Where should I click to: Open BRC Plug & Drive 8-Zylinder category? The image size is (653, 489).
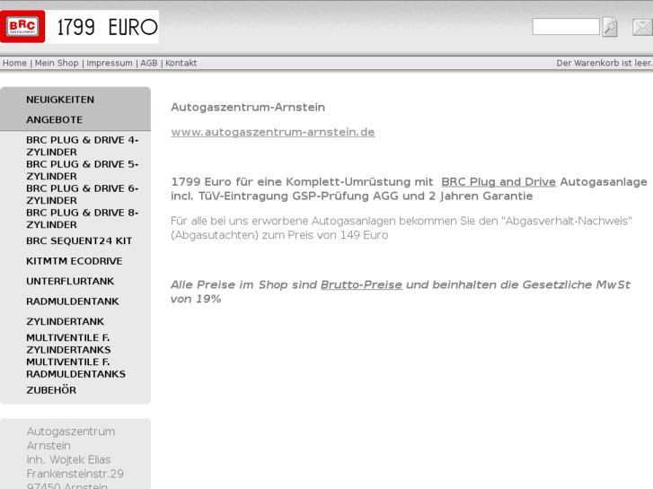coord(83,219)
